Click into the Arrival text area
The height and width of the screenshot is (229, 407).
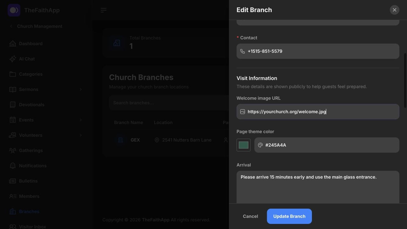[x=318, y=187]
